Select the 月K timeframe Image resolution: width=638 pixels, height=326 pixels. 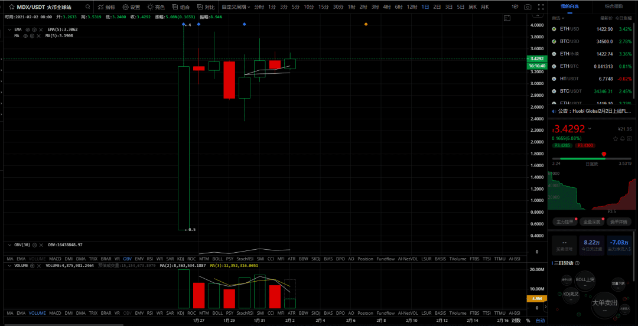point(484,7)
